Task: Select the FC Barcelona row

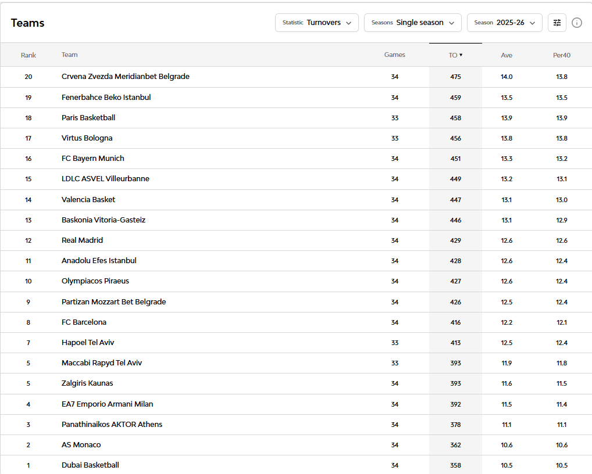Action: coord(296,322)
